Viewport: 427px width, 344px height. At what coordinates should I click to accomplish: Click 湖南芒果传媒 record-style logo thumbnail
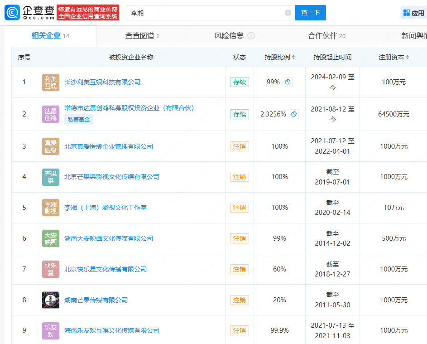pyautogui.click(x=50, y=300)
